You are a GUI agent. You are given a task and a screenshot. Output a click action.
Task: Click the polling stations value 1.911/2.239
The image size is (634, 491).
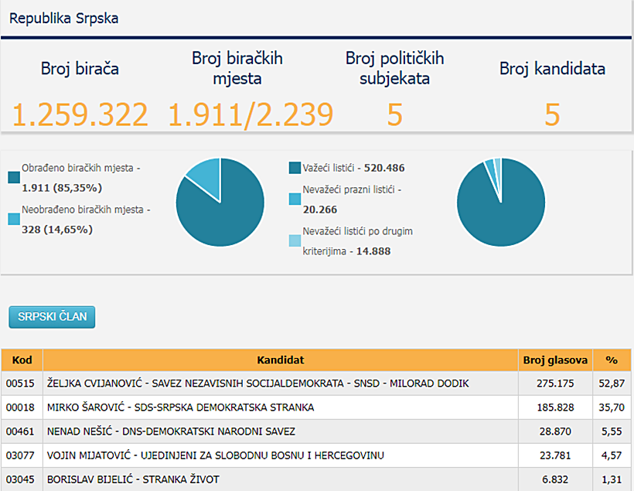251,114
